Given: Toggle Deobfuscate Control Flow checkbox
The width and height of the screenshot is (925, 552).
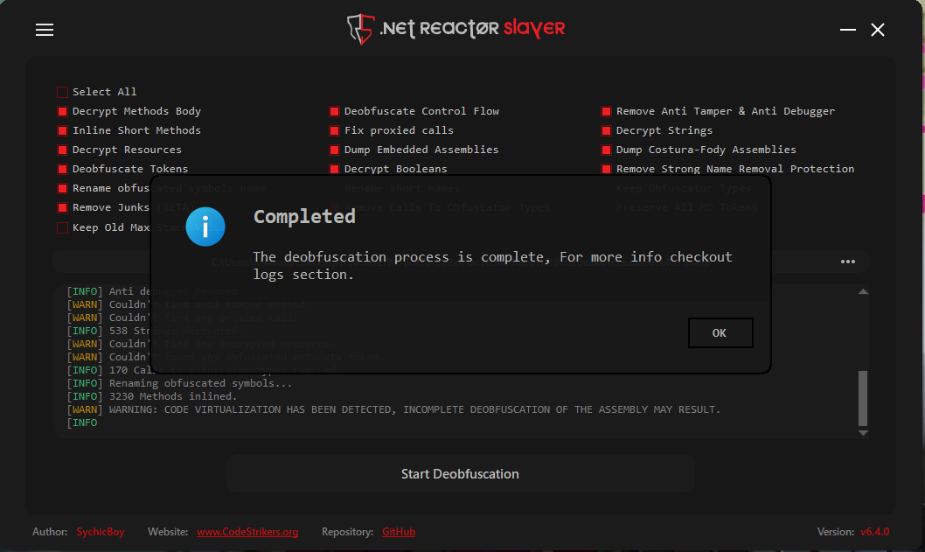Looking at the screenshot, I should click(334, 110).
